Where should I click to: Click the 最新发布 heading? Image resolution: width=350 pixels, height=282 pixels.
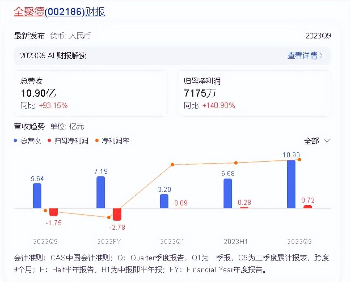click(x=29, y=36)
